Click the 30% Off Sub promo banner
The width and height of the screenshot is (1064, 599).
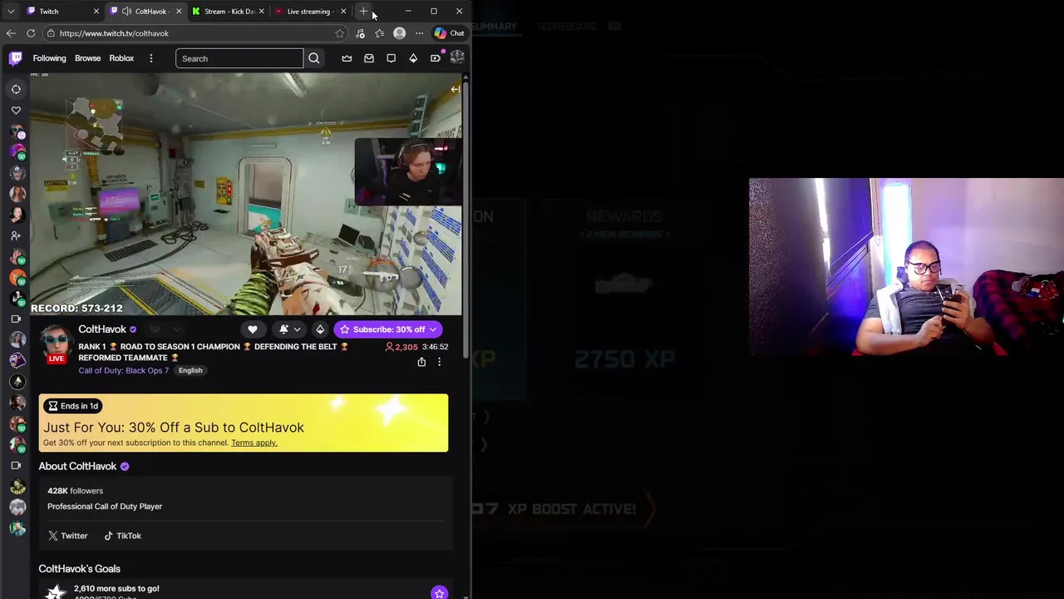(244, 423)
